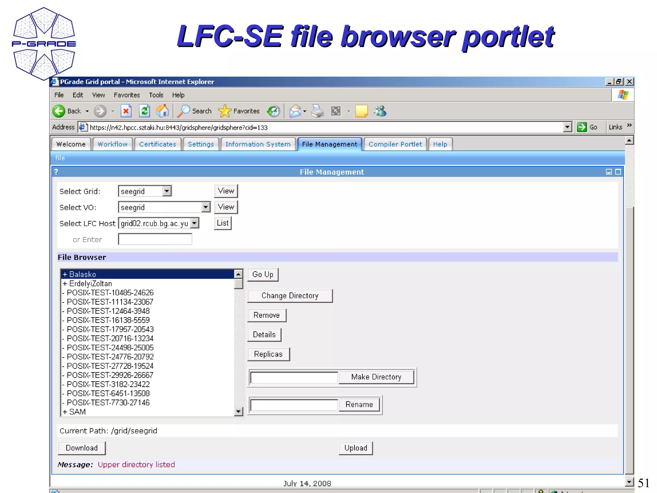Open the Favorites star toolbar button

[x=239, y=111]
